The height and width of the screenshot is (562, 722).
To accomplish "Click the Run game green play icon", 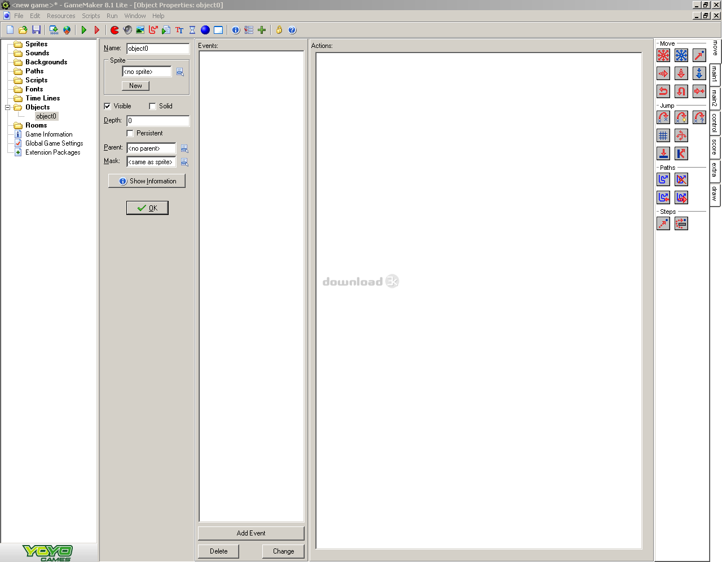I will [84, 30].
